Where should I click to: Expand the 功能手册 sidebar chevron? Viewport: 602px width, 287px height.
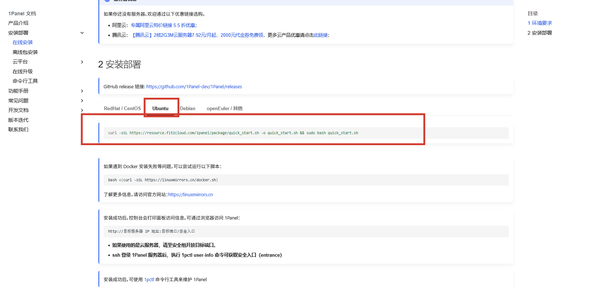click(82, 91)
